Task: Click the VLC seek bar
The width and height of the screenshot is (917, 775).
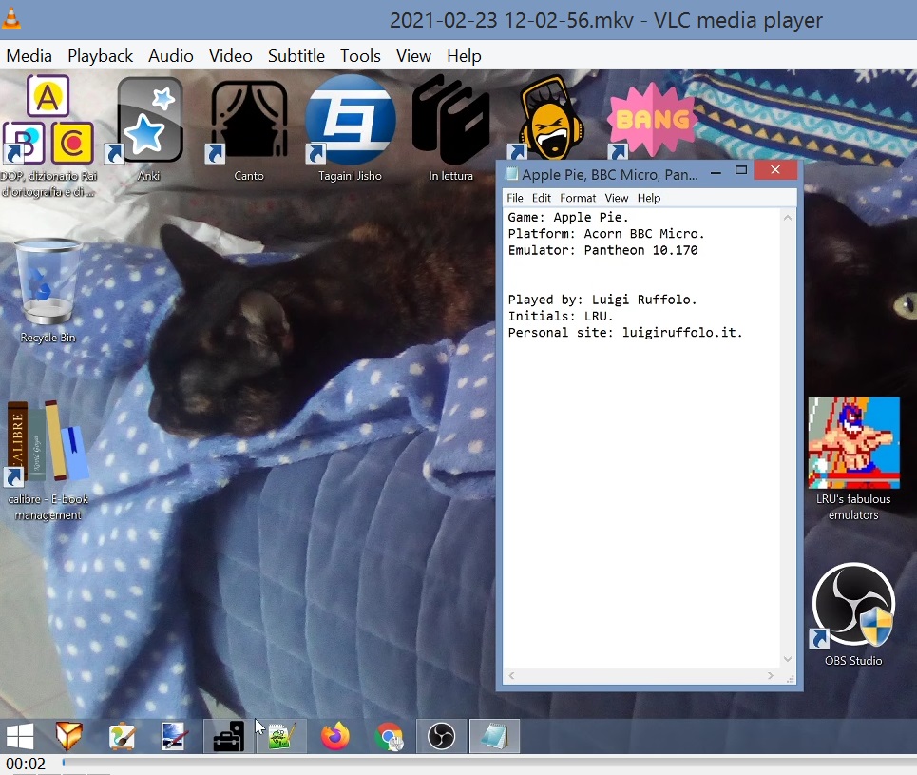Action: (475, 763)
